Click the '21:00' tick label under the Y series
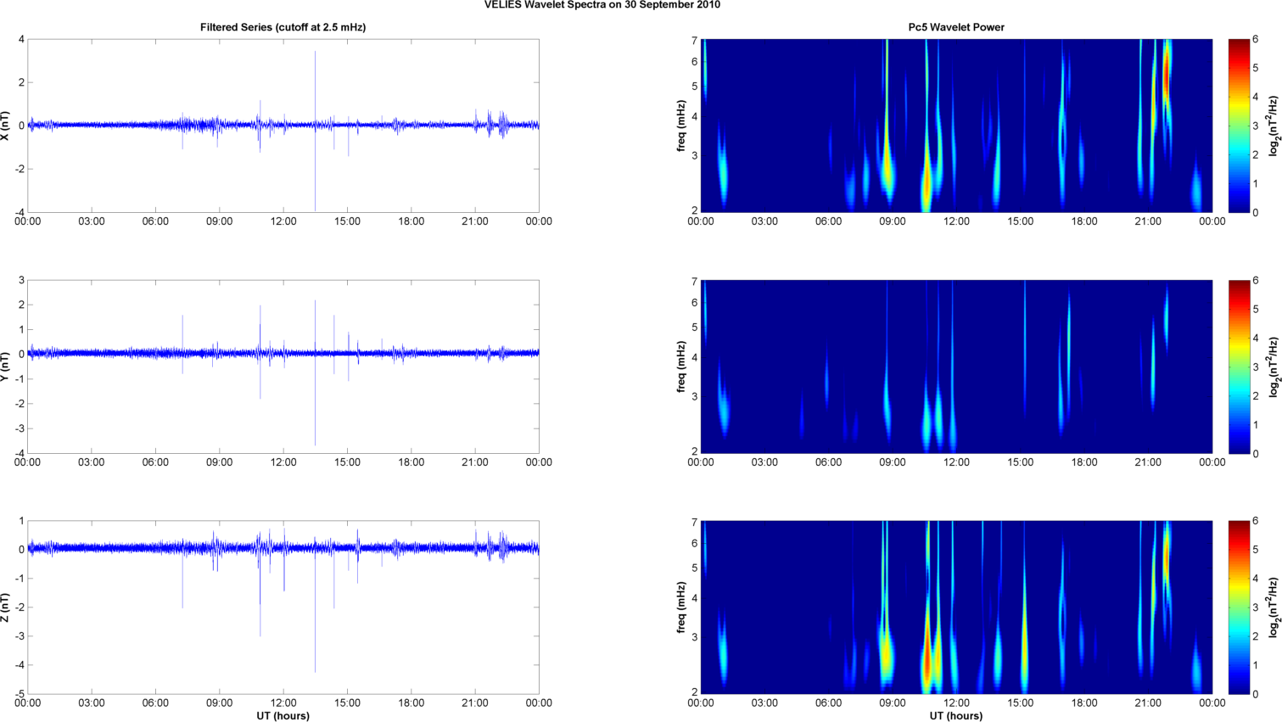The image size is (1282, 722). (475, 462)
